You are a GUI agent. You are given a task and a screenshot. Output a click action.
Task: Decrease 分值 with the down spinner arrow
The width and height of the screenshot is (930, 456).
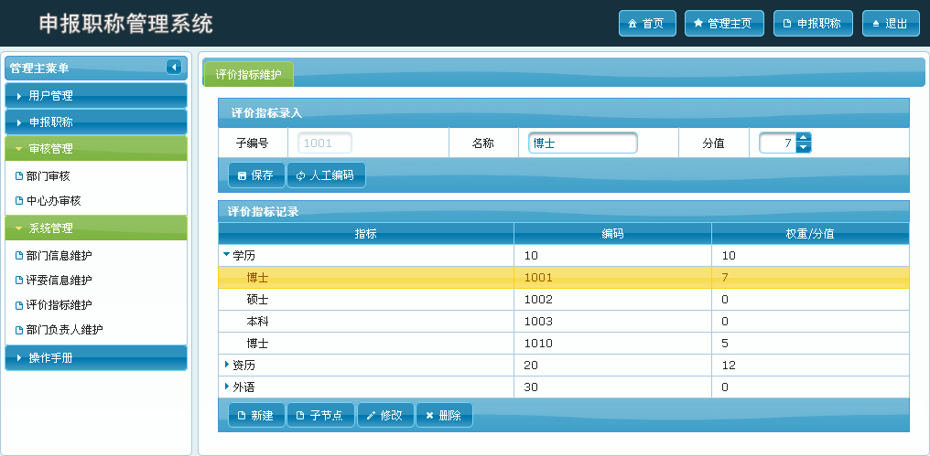tap(803, 147)
